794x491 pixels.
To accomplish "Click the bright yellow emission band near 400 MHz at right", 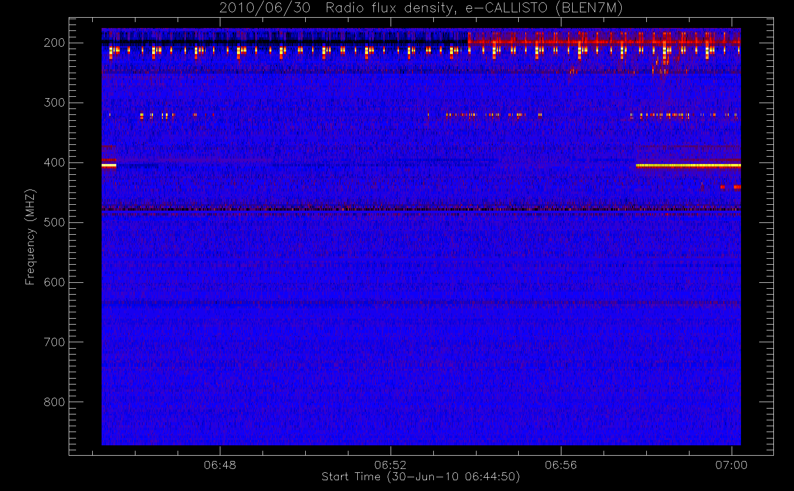I will click(688, 166).
